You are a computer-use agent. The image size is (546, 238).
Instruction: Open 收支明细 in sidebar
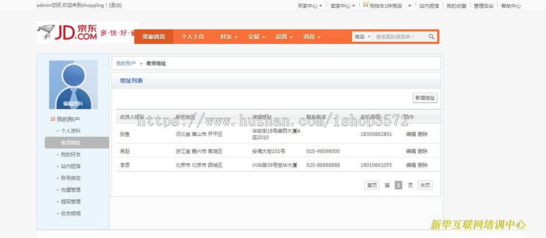(71, 213)
